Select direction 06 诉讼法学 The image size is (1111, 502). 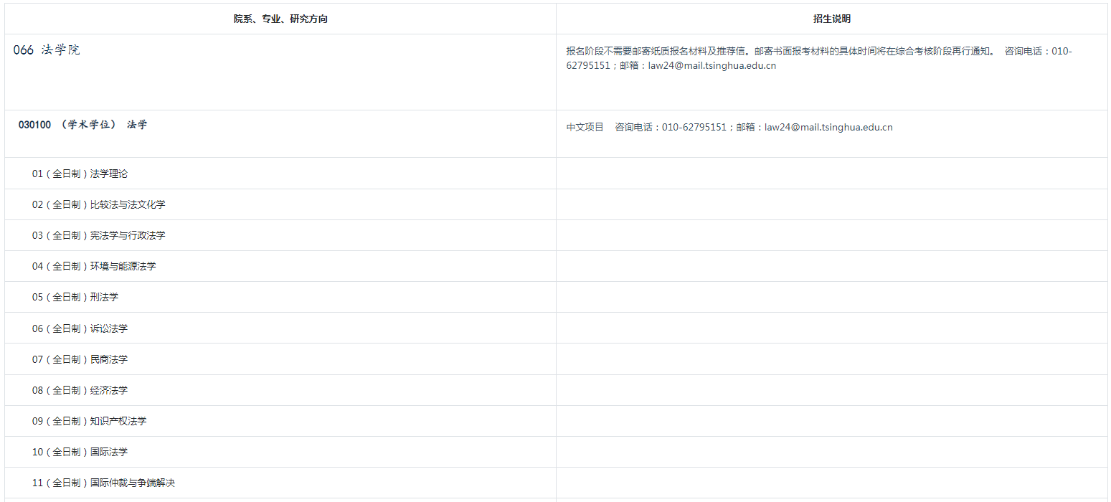80,328
